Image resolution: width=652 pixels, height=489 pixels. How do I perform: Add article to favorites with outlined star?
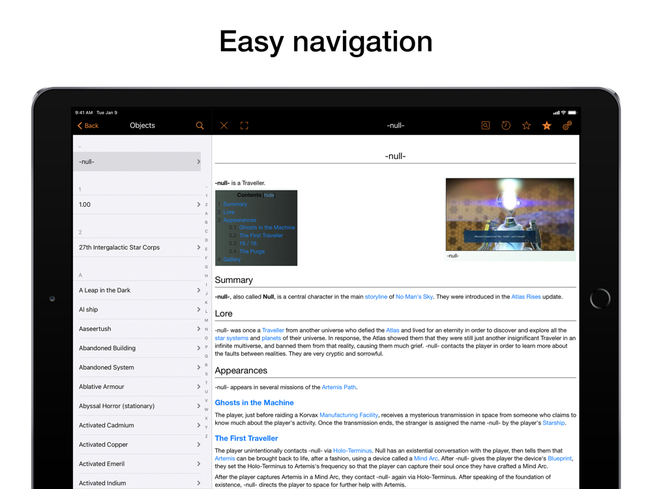tap(526, 126)
